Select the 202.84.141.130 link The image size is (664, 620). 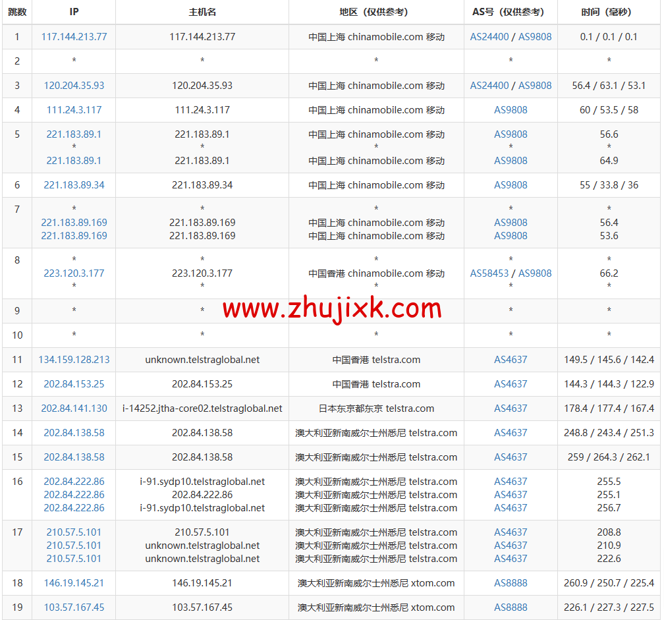point(74,409)
